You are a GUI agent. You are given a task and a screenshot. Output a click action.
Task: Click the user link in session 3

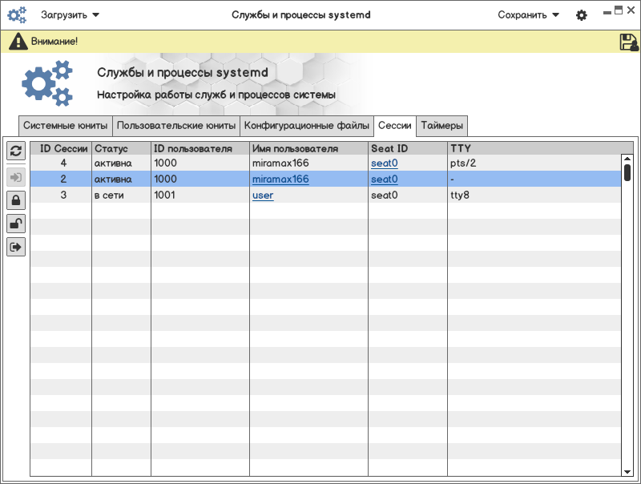pos(263,196)
